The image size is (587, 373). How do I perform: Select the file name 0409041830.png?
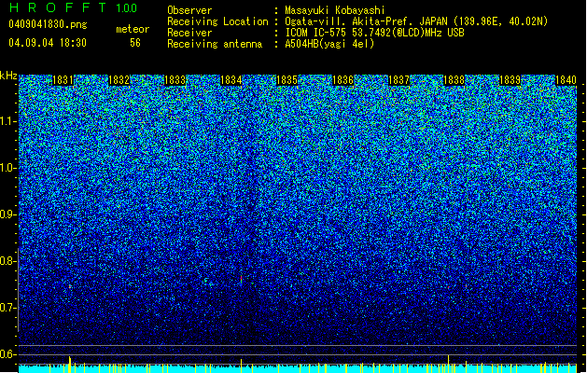click(48, 24)
